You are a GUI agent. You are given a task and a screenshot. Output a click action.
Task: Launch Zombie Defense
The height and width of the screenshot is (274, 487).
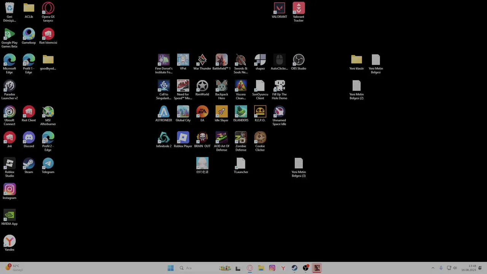click(241, 138)
